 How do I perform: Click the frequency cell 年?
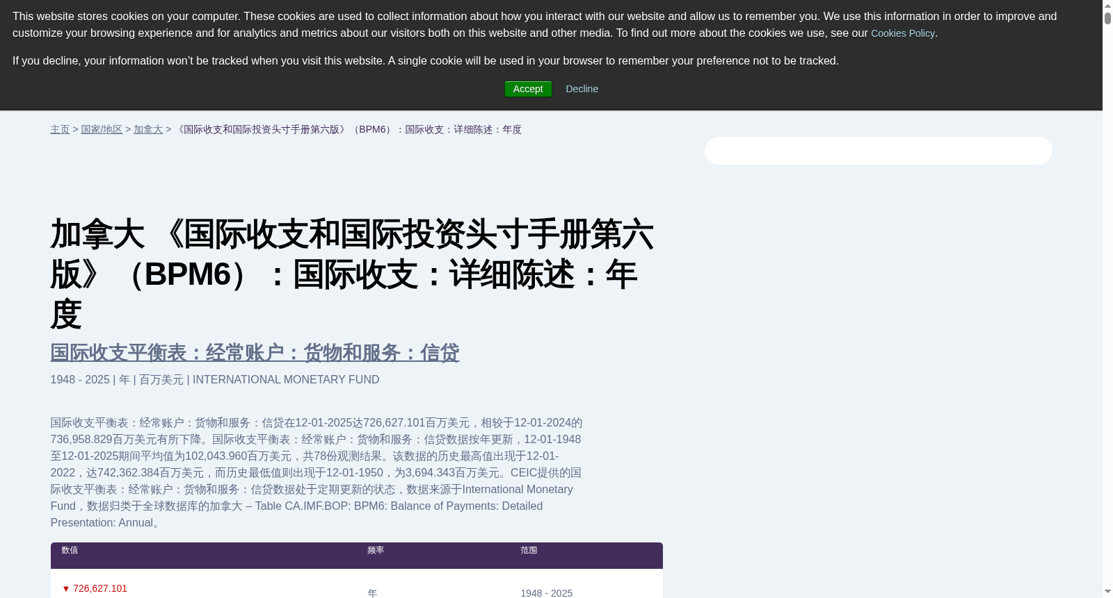click(372, 593)
